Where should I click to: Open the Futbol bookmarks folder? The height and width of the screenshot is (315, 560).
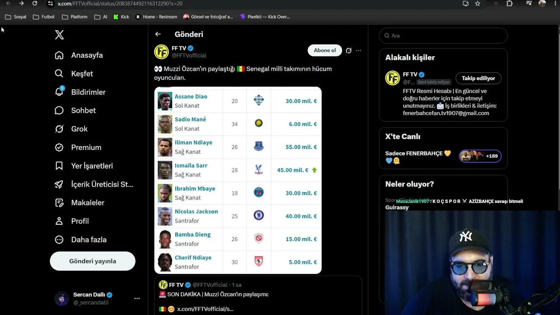(44, 17)
